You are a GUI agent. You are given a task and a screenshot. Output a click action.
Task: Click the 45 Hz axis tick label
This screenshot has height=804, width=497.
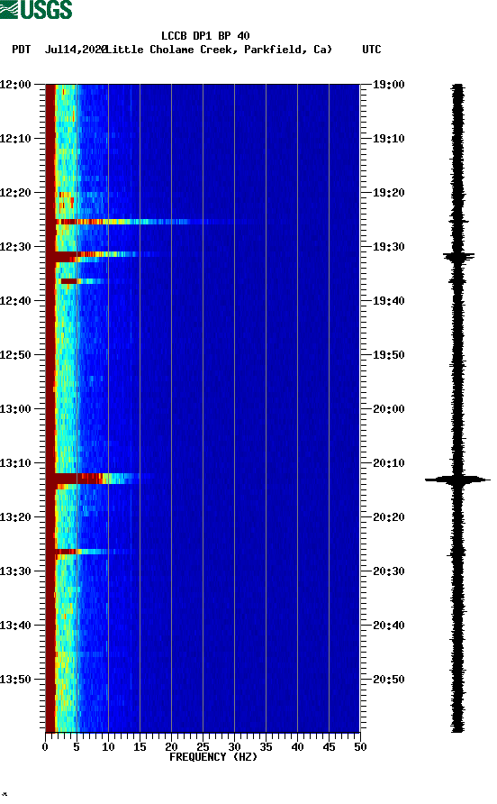click(x=329, y=747)
